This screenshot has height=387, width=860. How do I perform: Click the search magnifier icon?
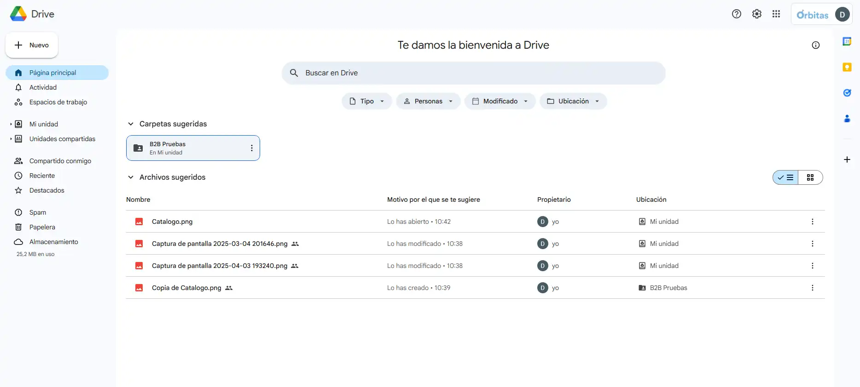pos(294,73)
